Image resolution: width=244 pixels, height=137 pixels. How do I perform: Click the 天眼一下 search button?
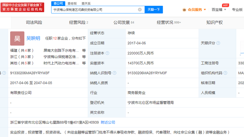154,9
